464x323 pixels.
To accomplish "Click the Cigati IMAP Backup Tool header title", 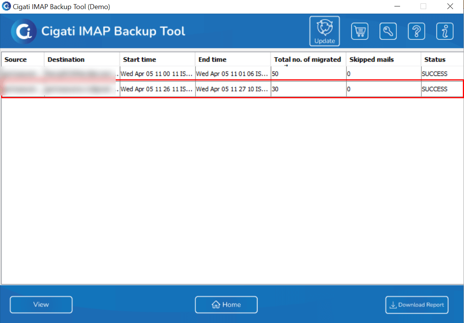I will 113,31.
